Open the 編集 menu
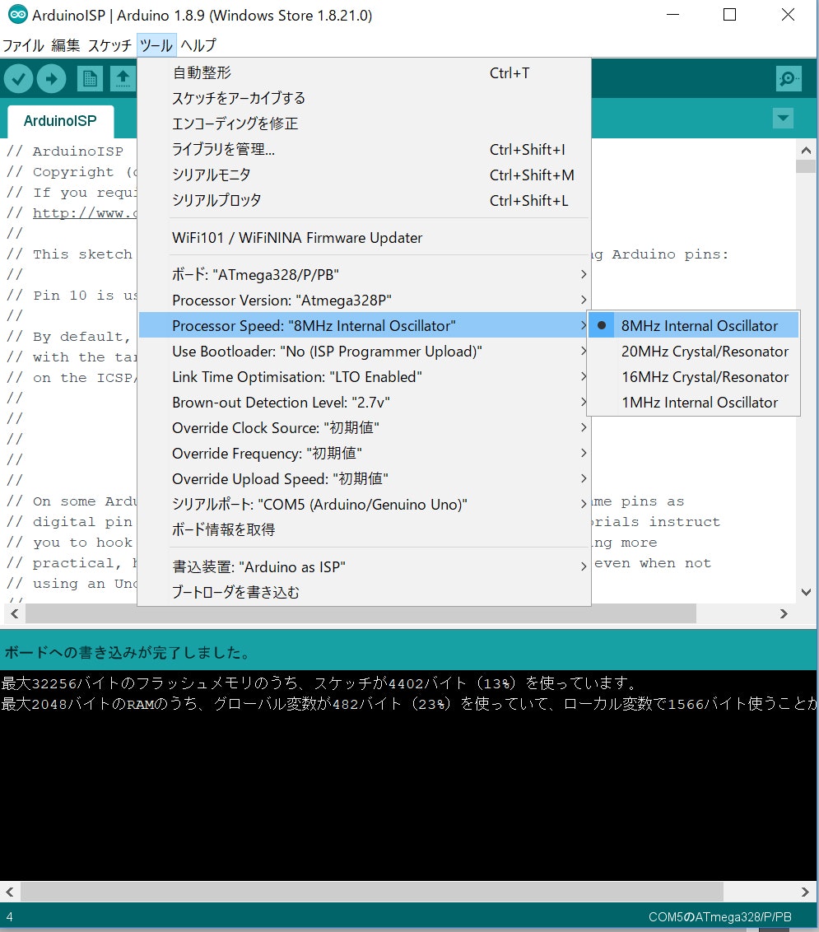 coord(65,45)
